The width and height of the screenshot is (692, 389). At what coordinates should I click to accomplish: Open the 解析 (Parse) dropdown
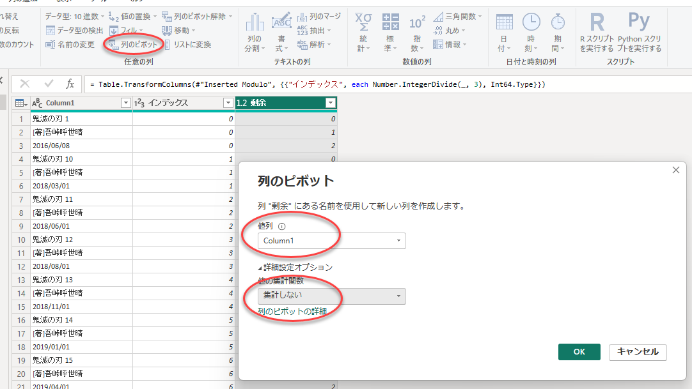point(314,45)
